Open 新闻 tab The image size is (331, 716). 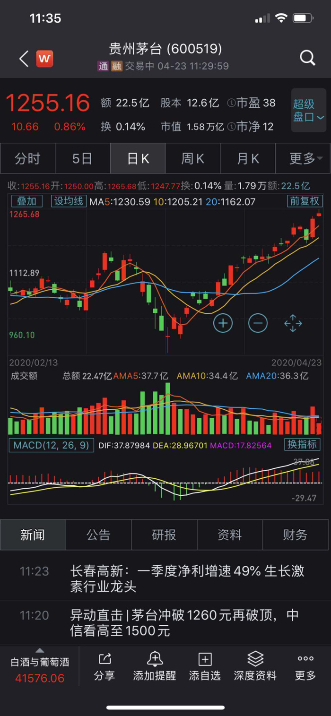tap(33, 535)
